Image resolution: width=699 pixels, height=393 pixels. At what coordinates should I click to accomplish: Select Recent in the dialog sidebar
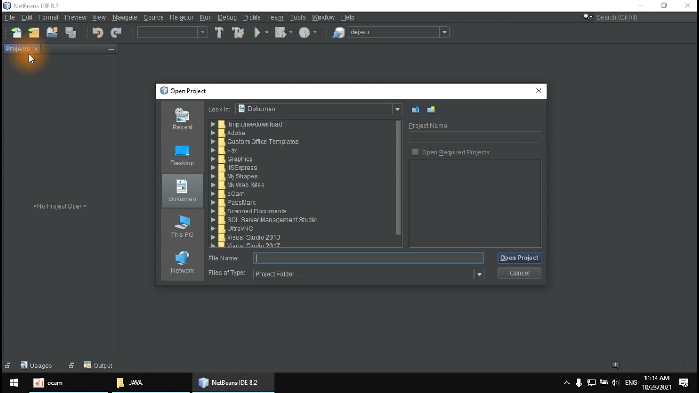click(x=182, y=119)
